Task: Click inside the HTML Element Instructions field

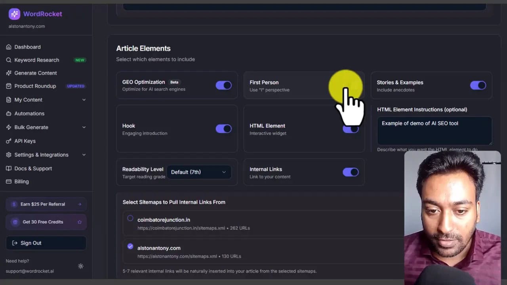Action: click(434, 131)
